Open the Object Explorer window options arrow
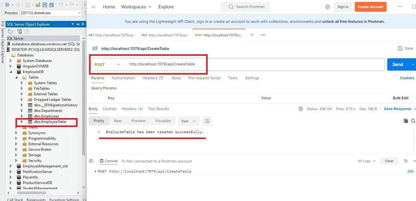416x201 pixels. pos(73,24)
